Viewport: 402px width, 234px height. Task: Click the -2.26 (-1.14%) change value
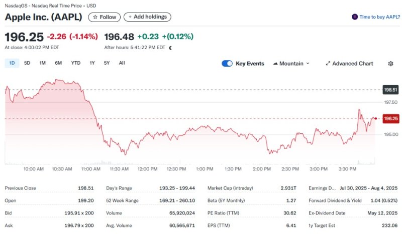point(72,37)
